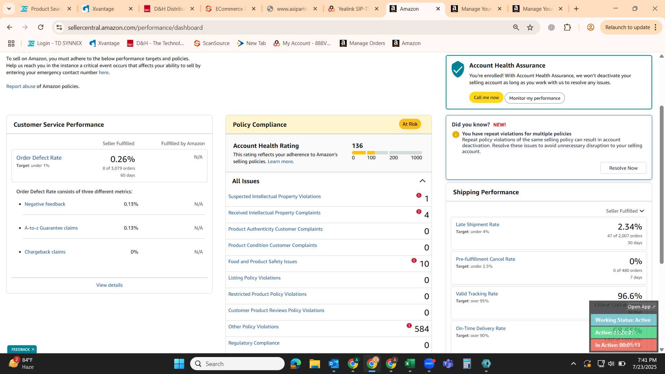Image resolution: width=665 pixels, height=374 pixels.
Task: Open the Order Defect Rate link
Action: 39,158
